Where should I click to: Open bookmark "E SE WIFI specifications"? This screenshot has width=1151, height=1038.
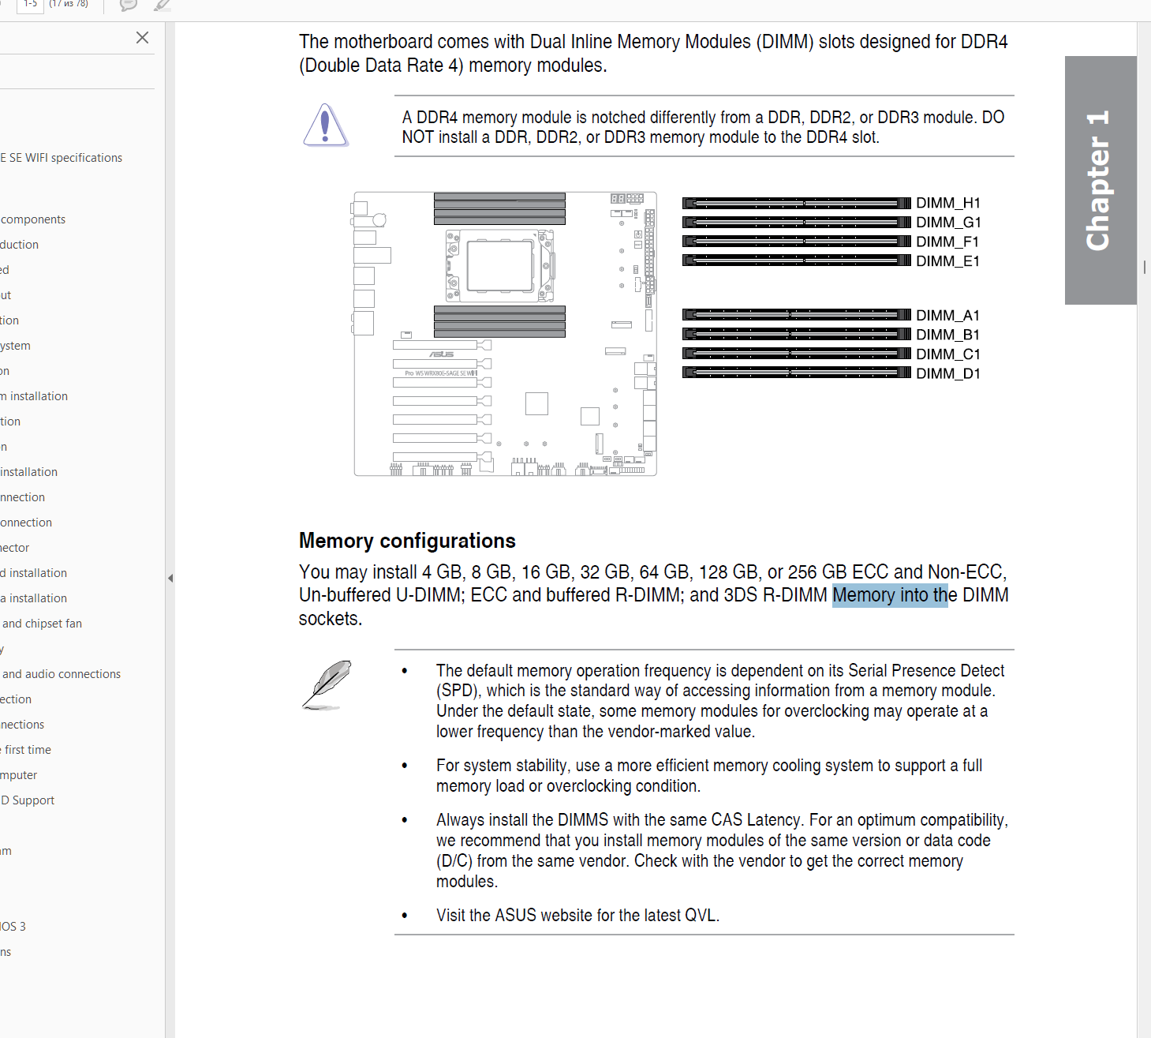click(x=62, y=158)
